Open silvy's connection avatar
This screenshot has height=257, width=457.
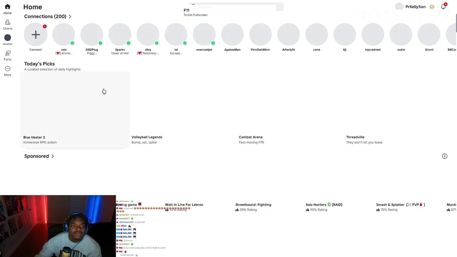point(148,35)
